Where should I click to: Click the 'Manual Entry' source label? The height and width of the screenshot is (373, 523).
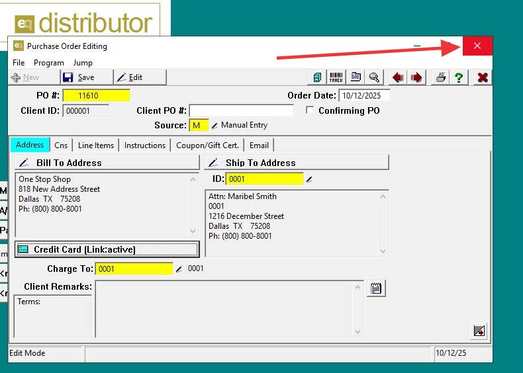[244, 125]
